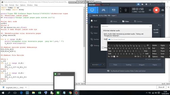Switch to the Gambar tab in Bandicam main panel

pos(138,21)
